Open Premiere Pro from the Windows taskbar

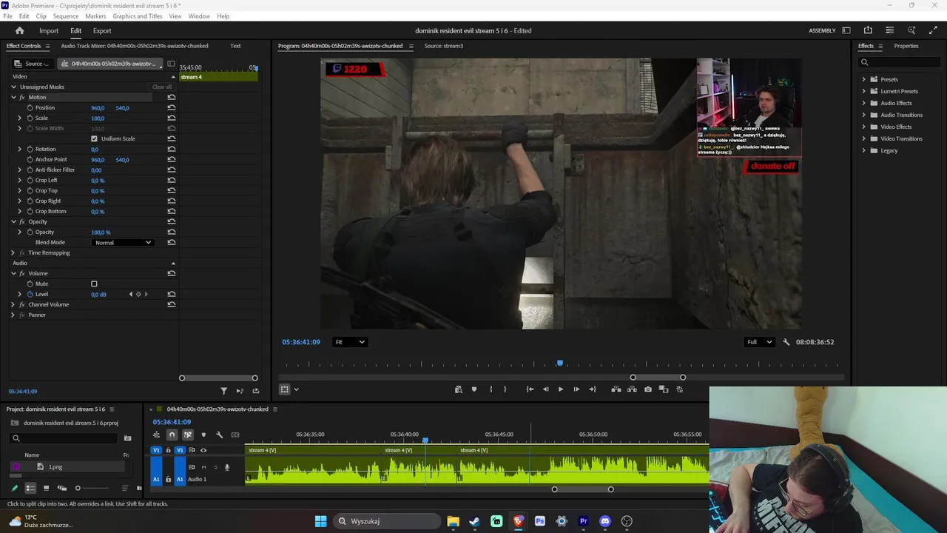coord(583,521)
